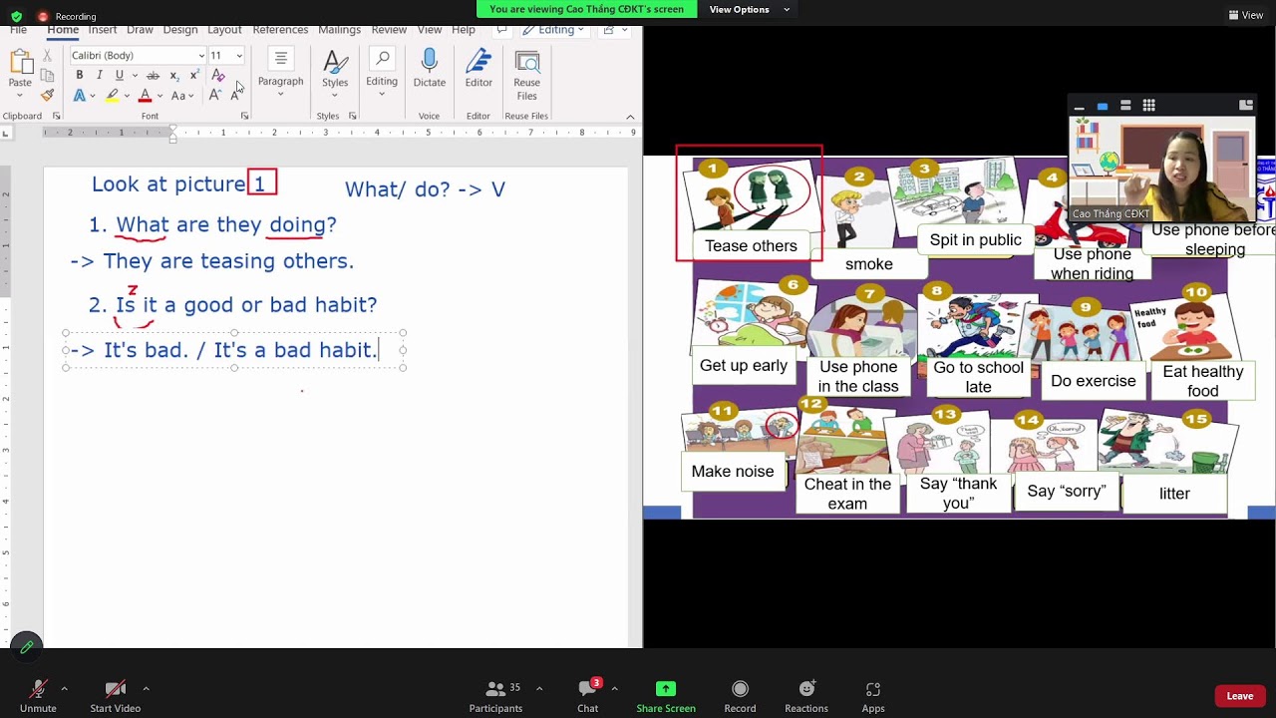The width and height of the screenshot is (1276, 718).
Task: Apply Text Effects with the blue A icon
Action: (x=80, y=96)
